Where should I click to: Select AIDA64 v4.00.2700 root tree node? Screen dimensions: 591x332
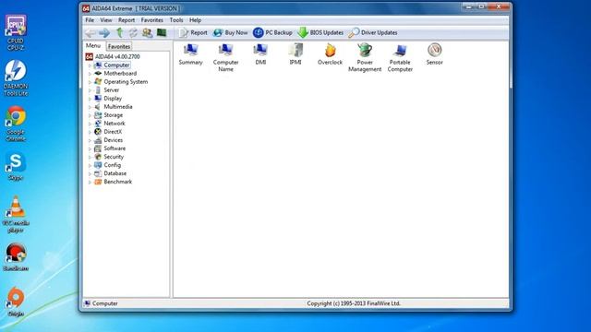(x=117, y=56)
